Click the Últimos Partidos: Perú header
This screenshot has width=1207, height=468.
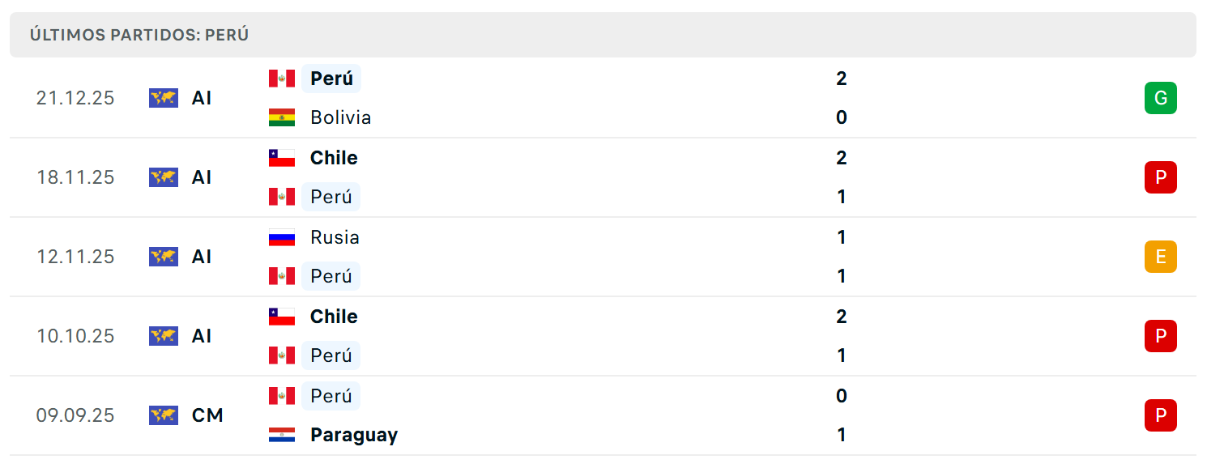tap(139, 35)
